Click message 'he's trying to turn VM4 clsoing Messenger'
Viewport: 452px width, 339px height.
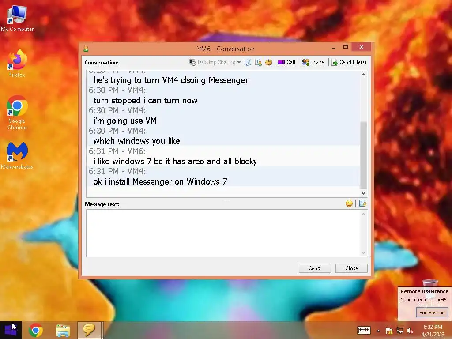171,80
